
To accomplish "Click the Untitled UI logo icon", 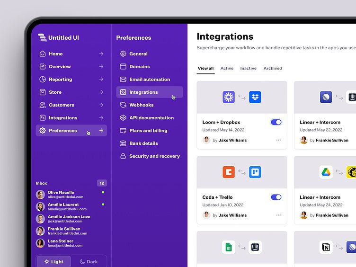I will click(43, 38).
